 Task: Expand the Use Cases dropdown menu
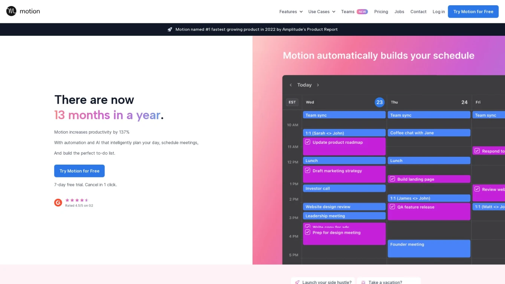(x=321, y=12)
